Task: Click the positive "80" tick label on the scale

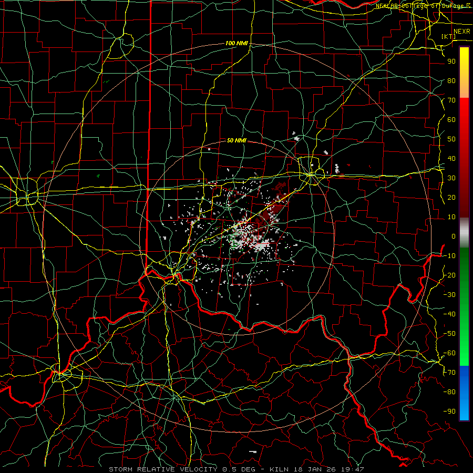Action: click(x=451, y=81)
